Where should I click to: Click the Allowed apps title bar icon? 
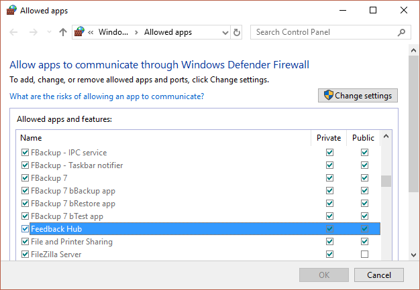tap(11, 11)
